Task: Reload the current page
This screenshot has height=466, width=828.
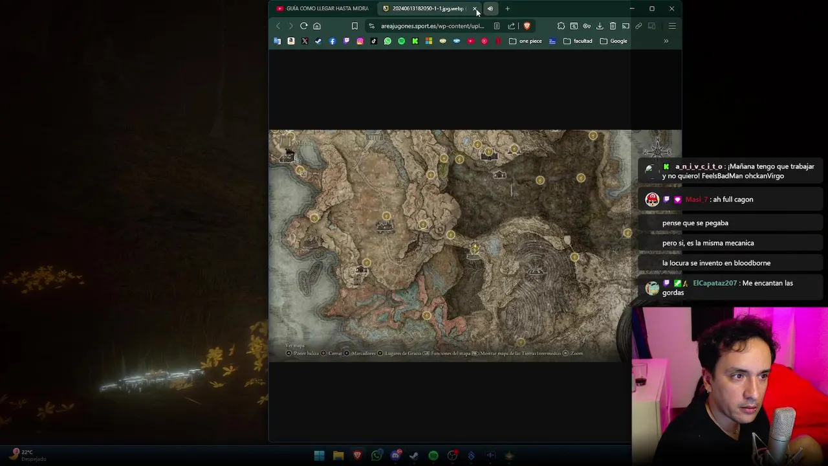Action: click(x=303, y=26)
